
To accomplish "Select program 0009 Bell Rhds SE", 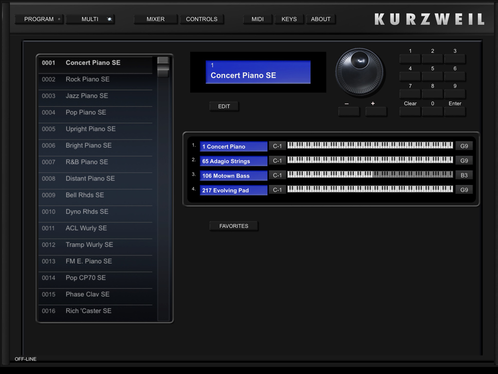I will (x=95, y=197).
